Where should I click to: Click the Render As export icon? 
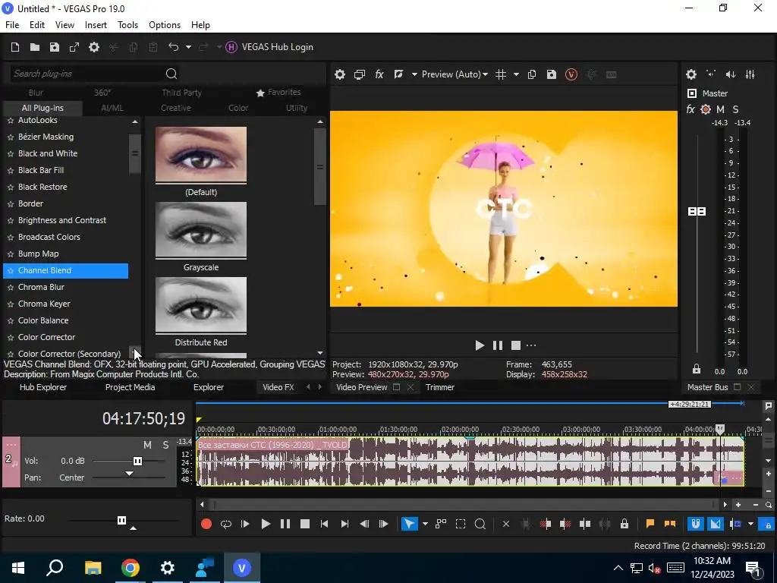[x=74, y=47]
